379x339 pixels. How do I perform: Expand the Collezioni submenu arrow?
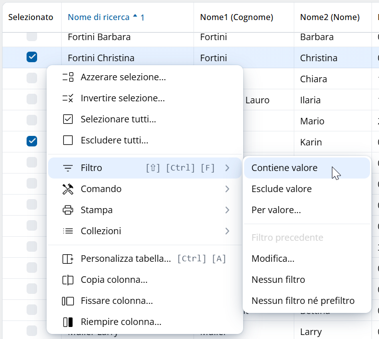[227, 231]
